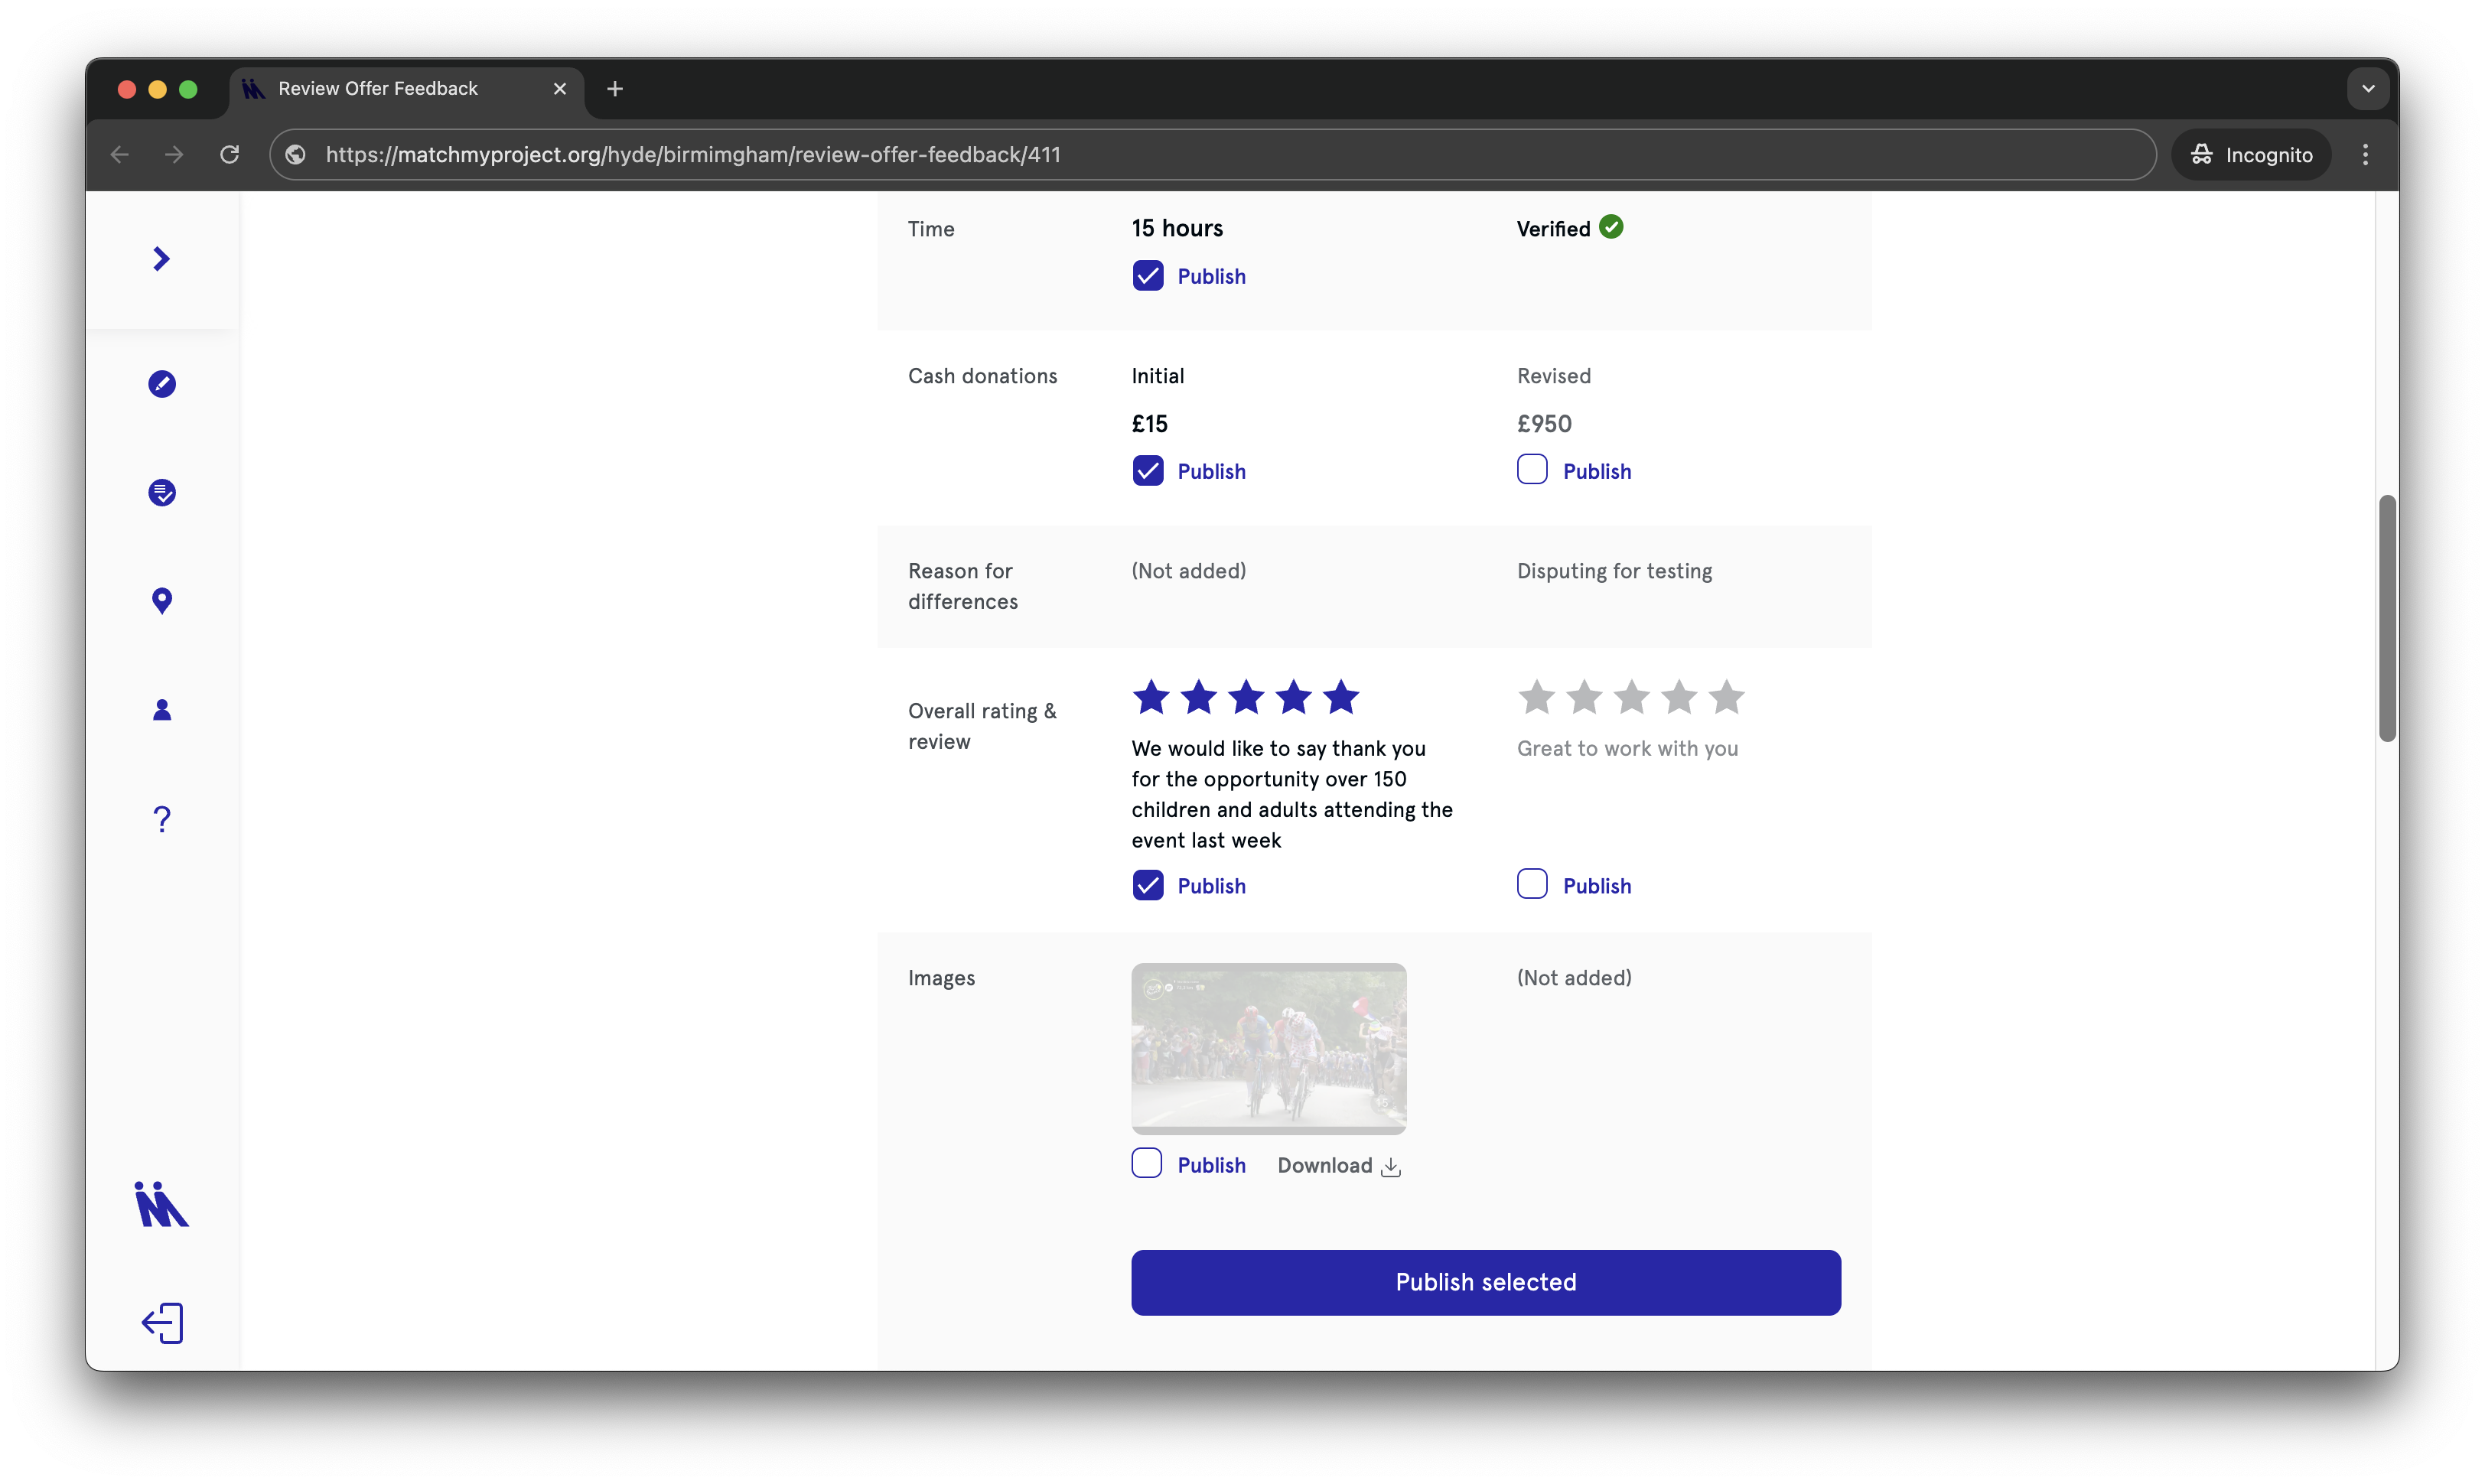Uncheck Publish under 15 hours time
Screen dimensions: 2485x1484
click(x=1147, y=276)
